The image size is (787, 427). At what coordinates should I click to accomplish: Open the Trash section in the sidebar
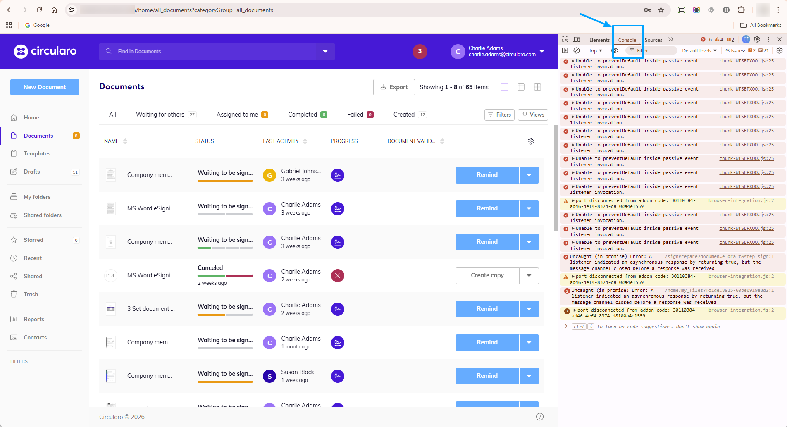[30, 294]
